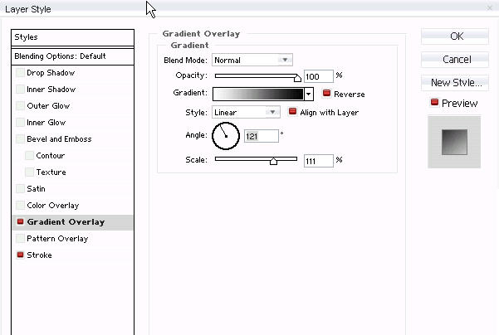Select the Inner Glow entry

46,123
